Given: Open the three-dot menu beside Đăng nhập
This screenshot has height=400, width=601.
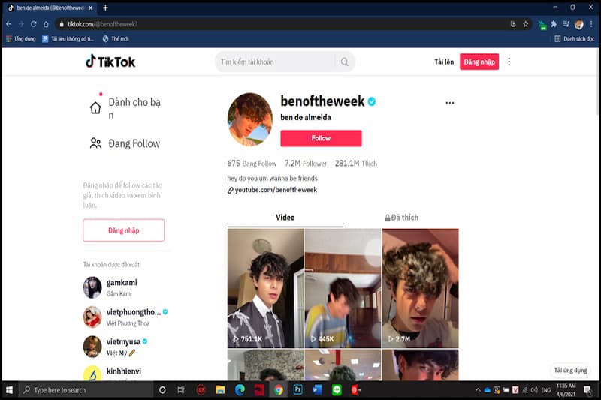Looking at the screenshot, I should point(509,62).
